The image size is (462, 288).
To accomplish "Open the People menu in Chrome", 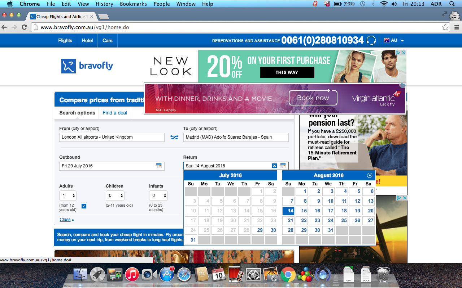I will (162, 4).
